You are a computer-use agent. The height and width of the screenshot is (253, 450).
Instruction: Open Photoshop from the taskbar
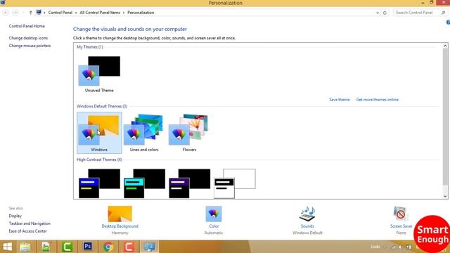pos(87,247)
